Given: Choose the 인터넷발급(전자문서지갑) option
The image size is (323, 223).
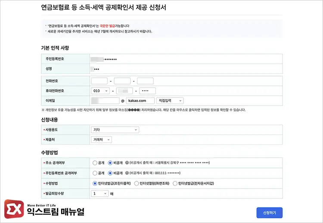Looking at the screenshot, I should (x=175, y=183).
